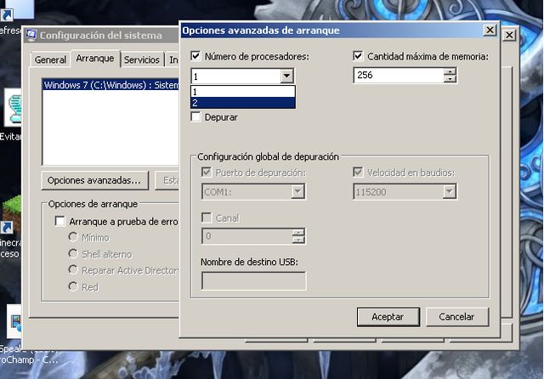Switch to the General tab

pyautogui.click(x=50, y=59)
